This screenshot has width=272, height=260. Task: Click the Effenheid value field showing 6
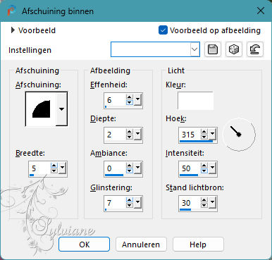115,100
